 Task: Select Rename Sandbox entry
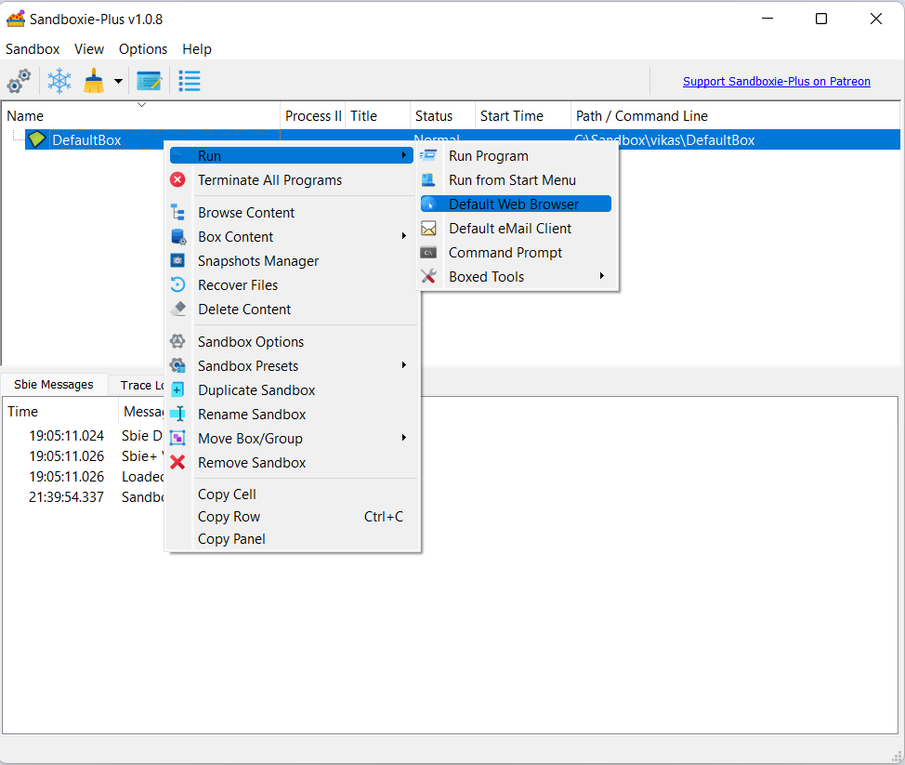click(x=292, y=415)
